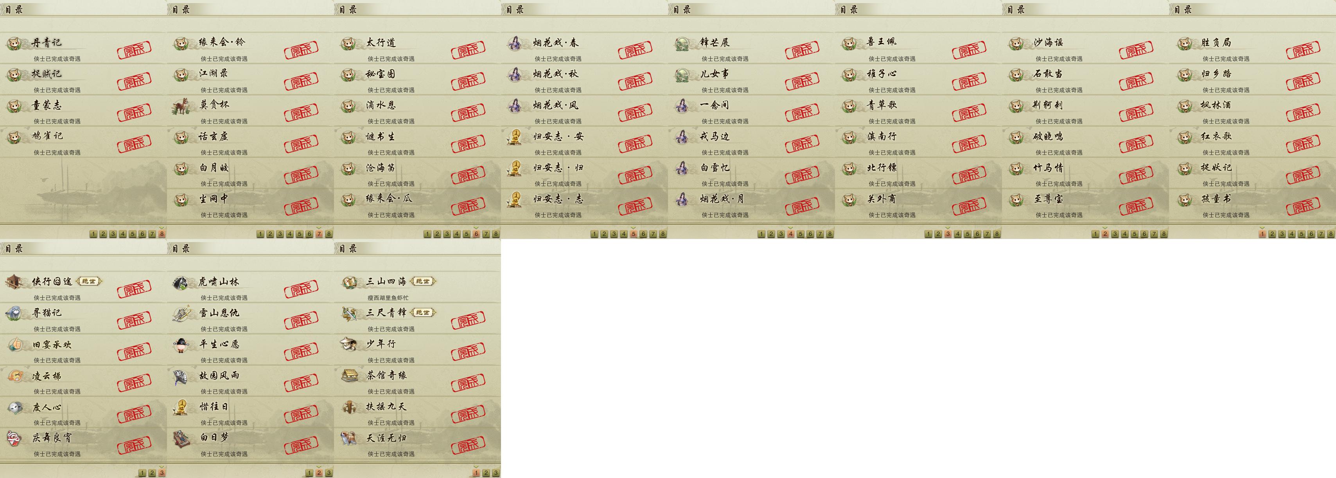The image size is (1336, 478).
Task: Go to page 1 in the 天涯无归 panel
Action: [x=476, y=473]
